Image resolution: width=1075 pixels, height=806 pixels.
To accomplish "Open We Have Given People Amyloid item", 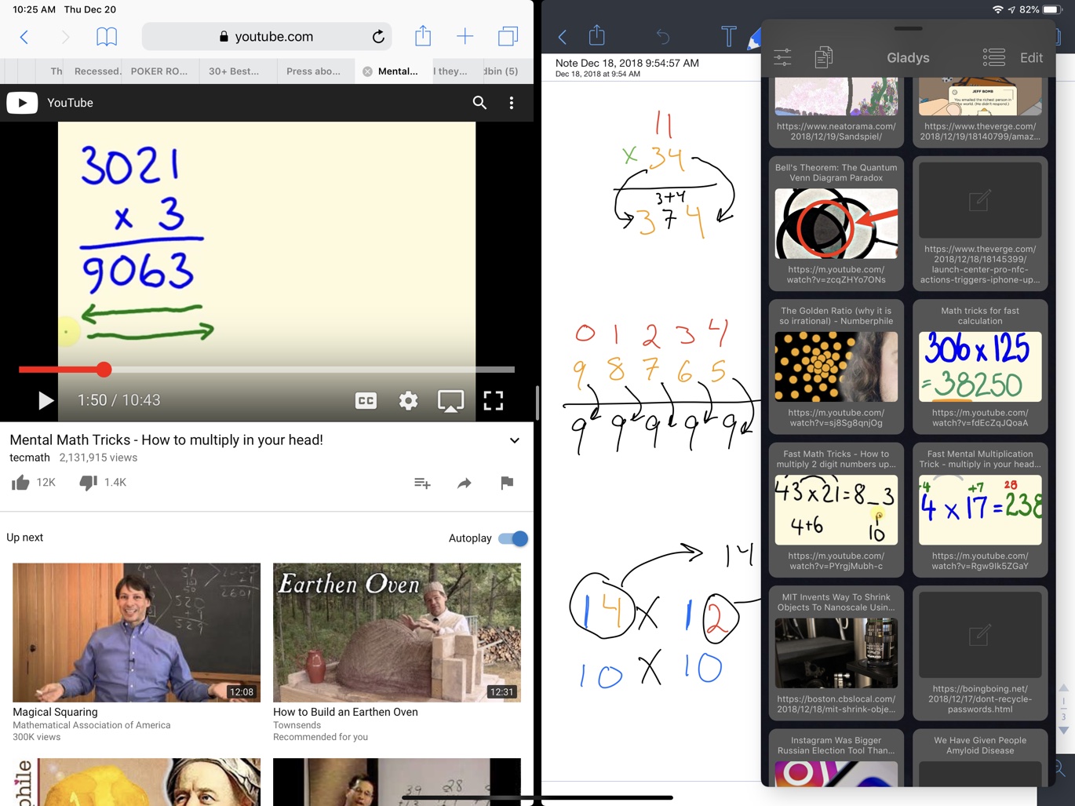I will tap(980, 758).
